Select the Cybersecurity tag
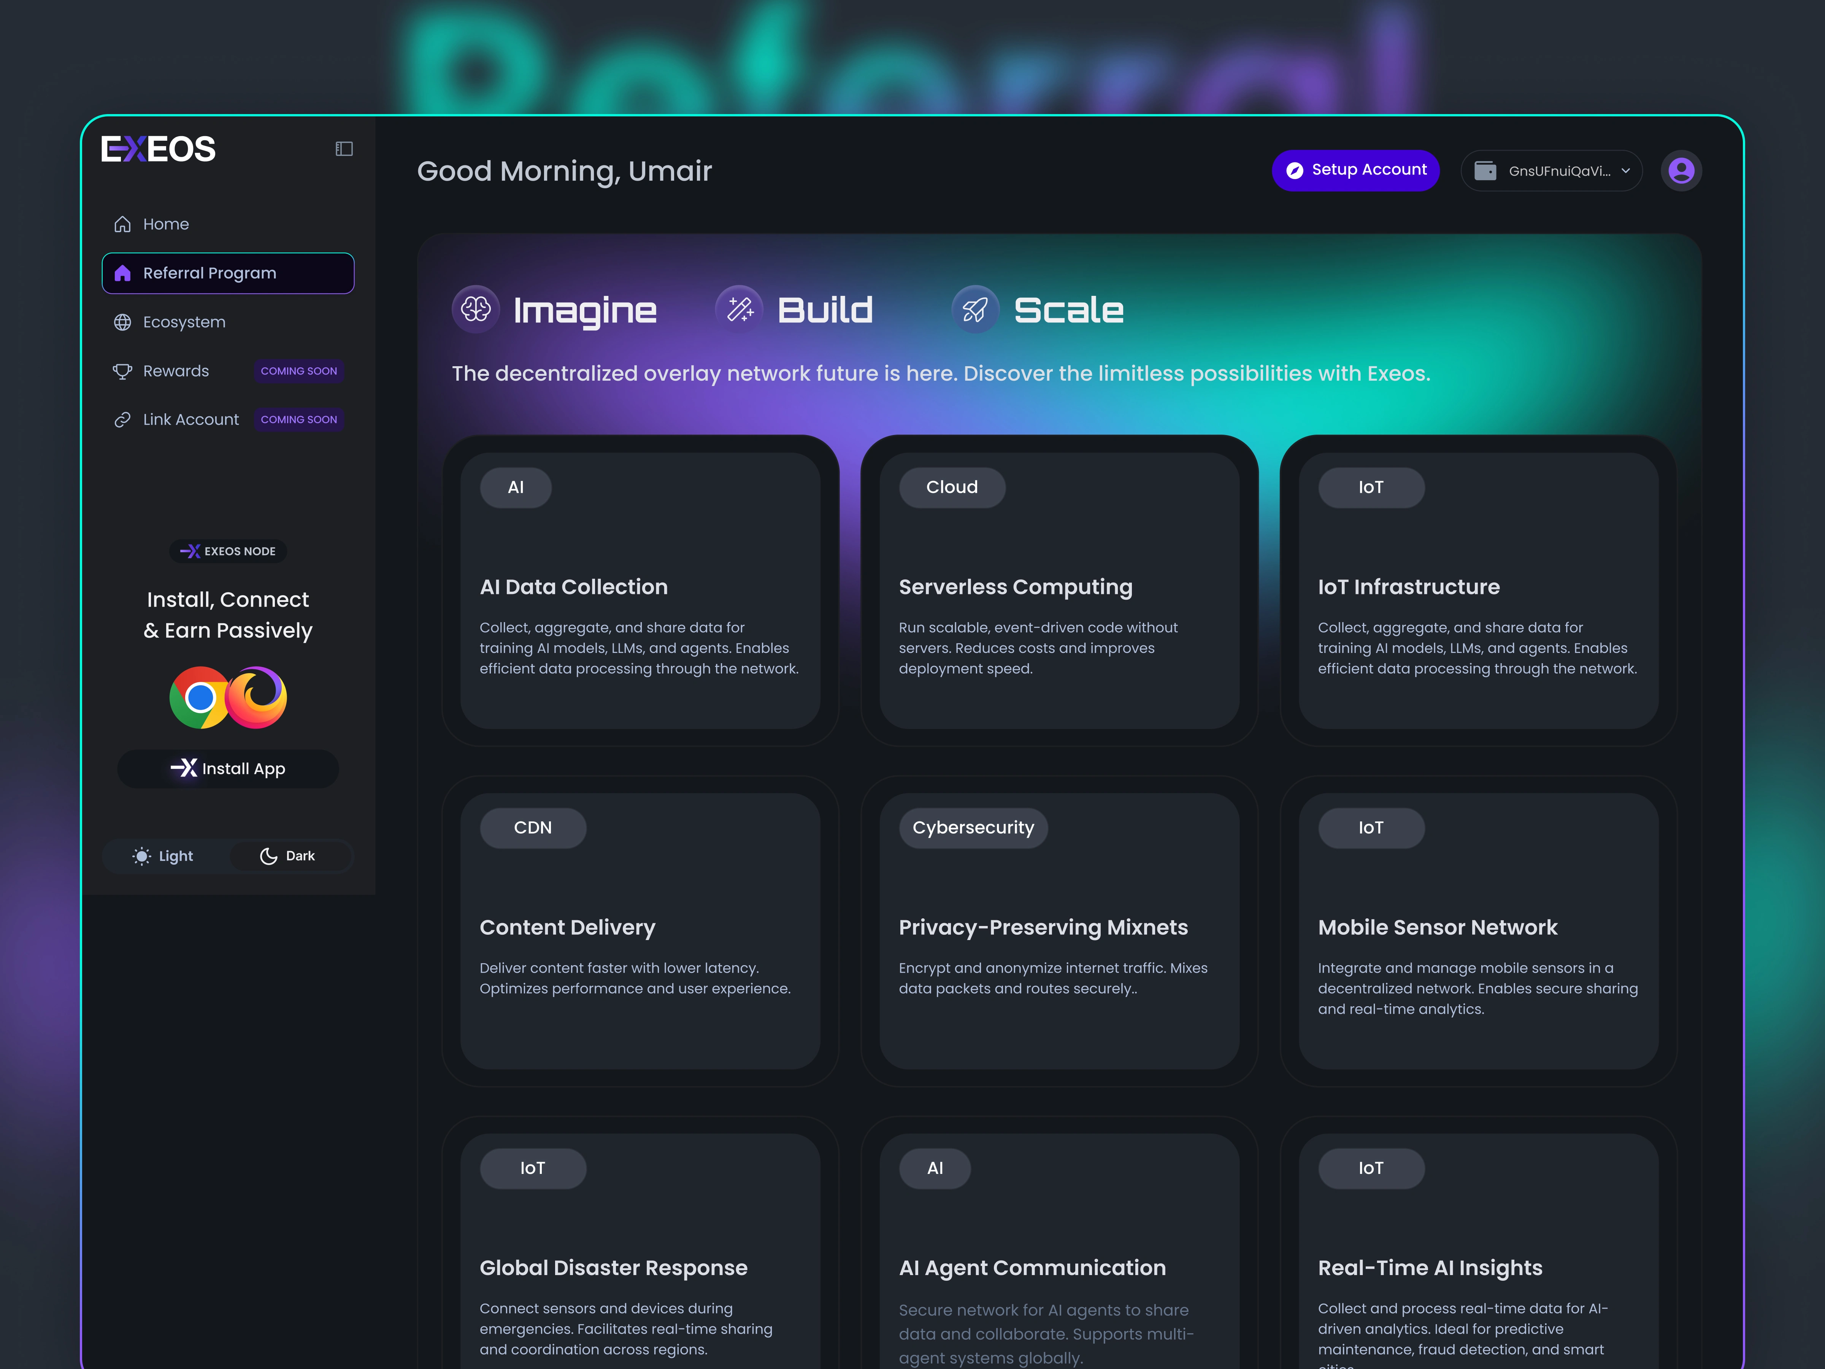Image resolution: width=1825 pixels, height=1369 pixels. coord(974,827)
